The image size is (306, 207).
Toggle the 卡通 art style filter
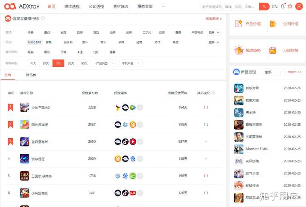click(79, 52)
